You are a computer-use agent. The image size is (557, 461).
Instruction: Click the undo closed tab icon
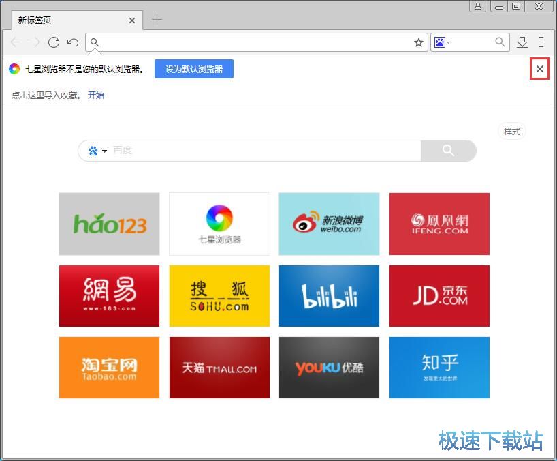[x=73, y=42]
